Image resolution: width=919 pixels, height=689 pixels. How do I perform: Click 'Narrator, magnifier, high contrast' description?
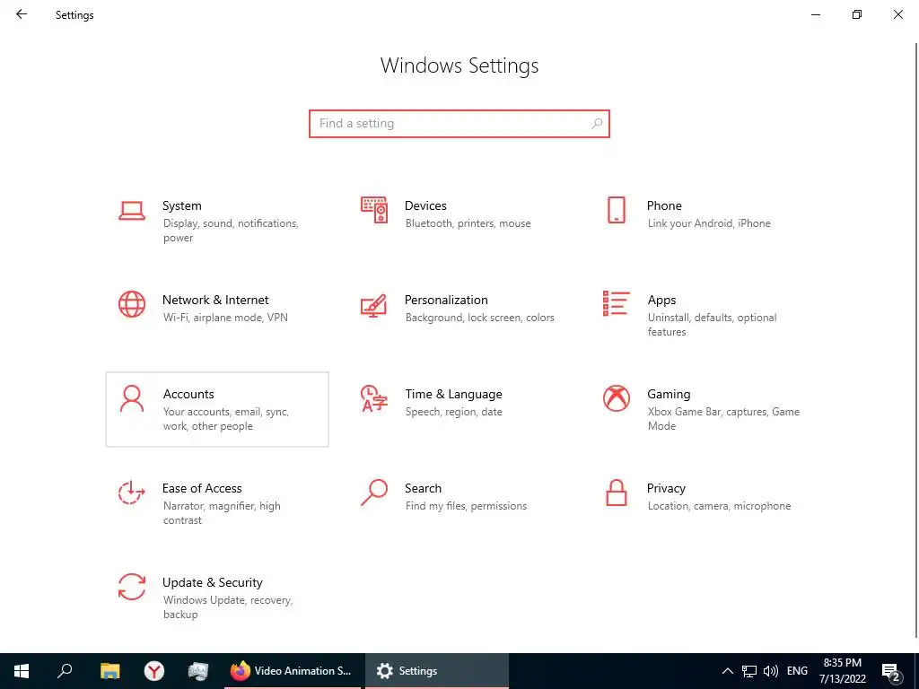pos(222,513)
